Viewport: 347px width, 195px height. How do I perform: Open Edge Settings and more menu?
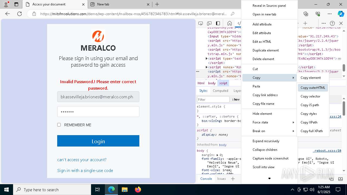[x=330, y=14]
